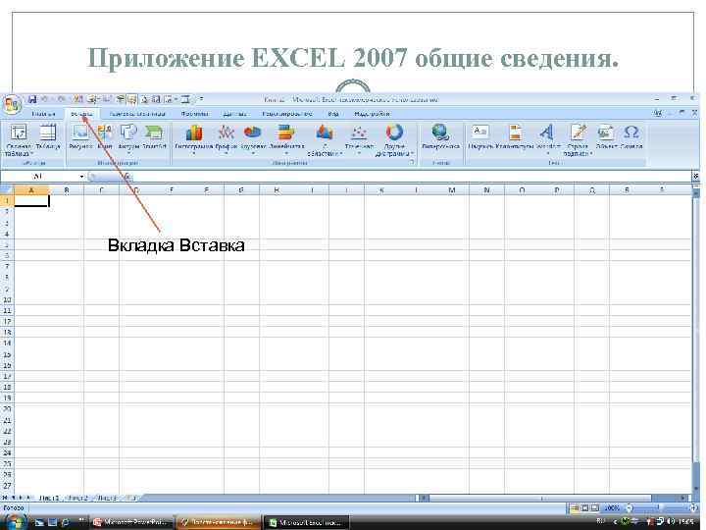This screenshot has height=530, width=706.
Task: Insert a PivotTable (Сводная таблица)
Action: point(19,140)
